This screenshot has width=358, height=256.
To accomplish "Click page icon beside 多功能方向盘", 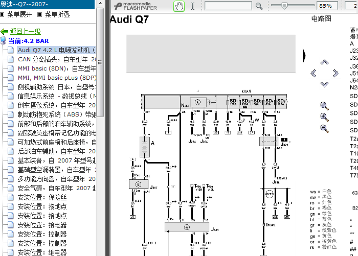I will [11, 179].
